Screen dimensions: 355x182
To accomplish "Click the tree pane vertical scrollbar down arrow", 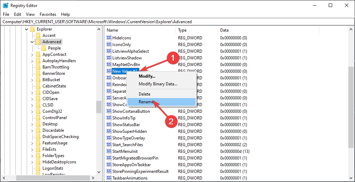I will 99,172.
